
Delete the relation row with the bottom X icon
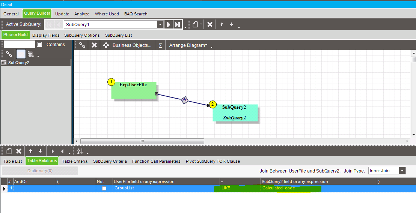click(19, 151)
